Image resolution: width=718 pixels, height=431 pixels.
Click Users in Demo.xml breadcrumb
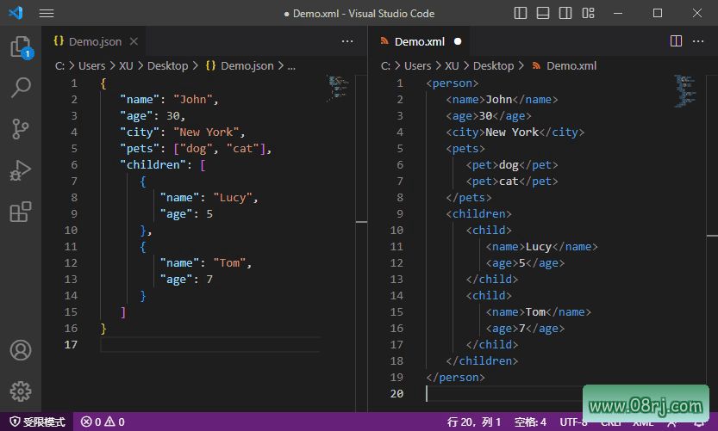click(417, 66)
